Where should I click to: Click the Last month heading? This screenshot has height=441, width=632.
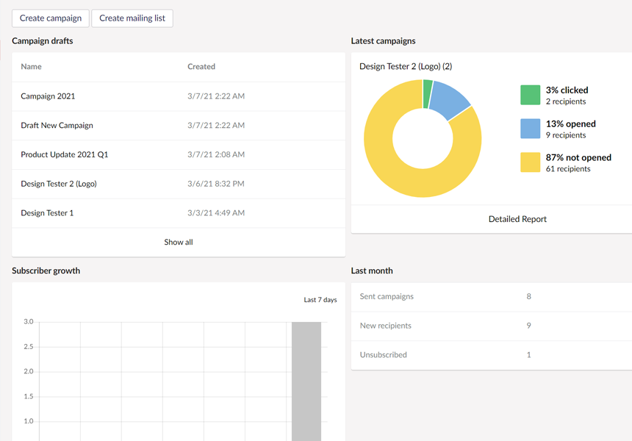[372, 271]
